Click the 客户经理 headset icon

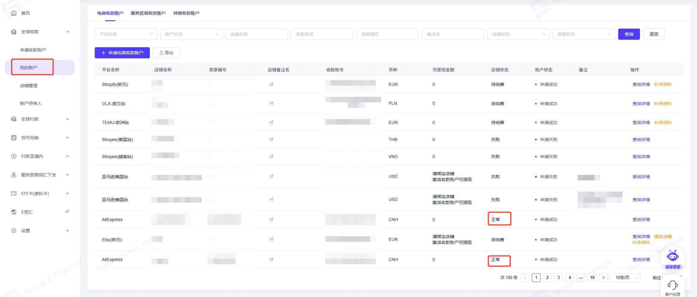click(x=673, y=285)
